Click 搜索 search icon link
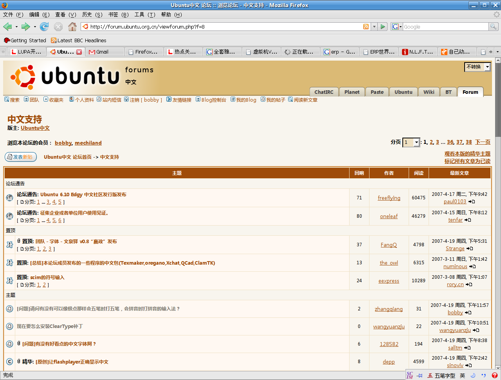The image size is (501, 380). click(12, 100)
